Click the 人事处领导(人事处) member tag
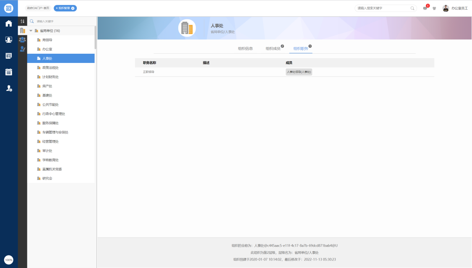 click(x=299, y=72)
